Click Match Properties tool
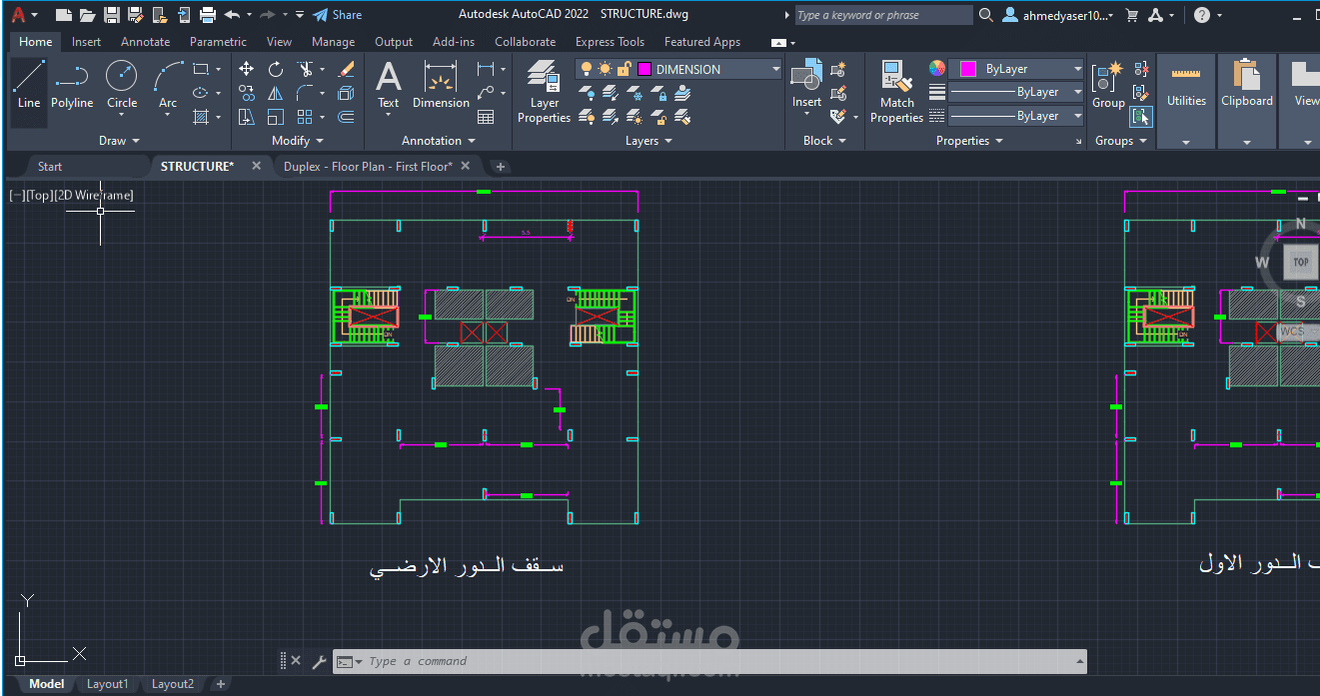 point(896,91)
